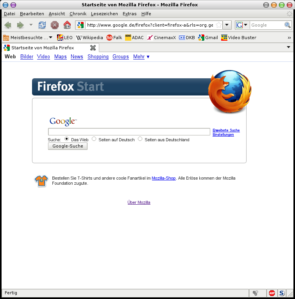Reload the current page
The image size is (295, 299).
[x=42, y=25]
